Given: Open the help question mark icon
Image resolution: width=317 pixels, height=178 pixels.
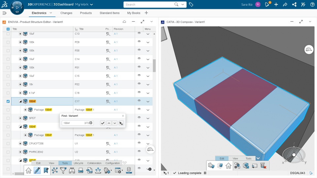Looking at the screenshot, I should tap(312, 4).
